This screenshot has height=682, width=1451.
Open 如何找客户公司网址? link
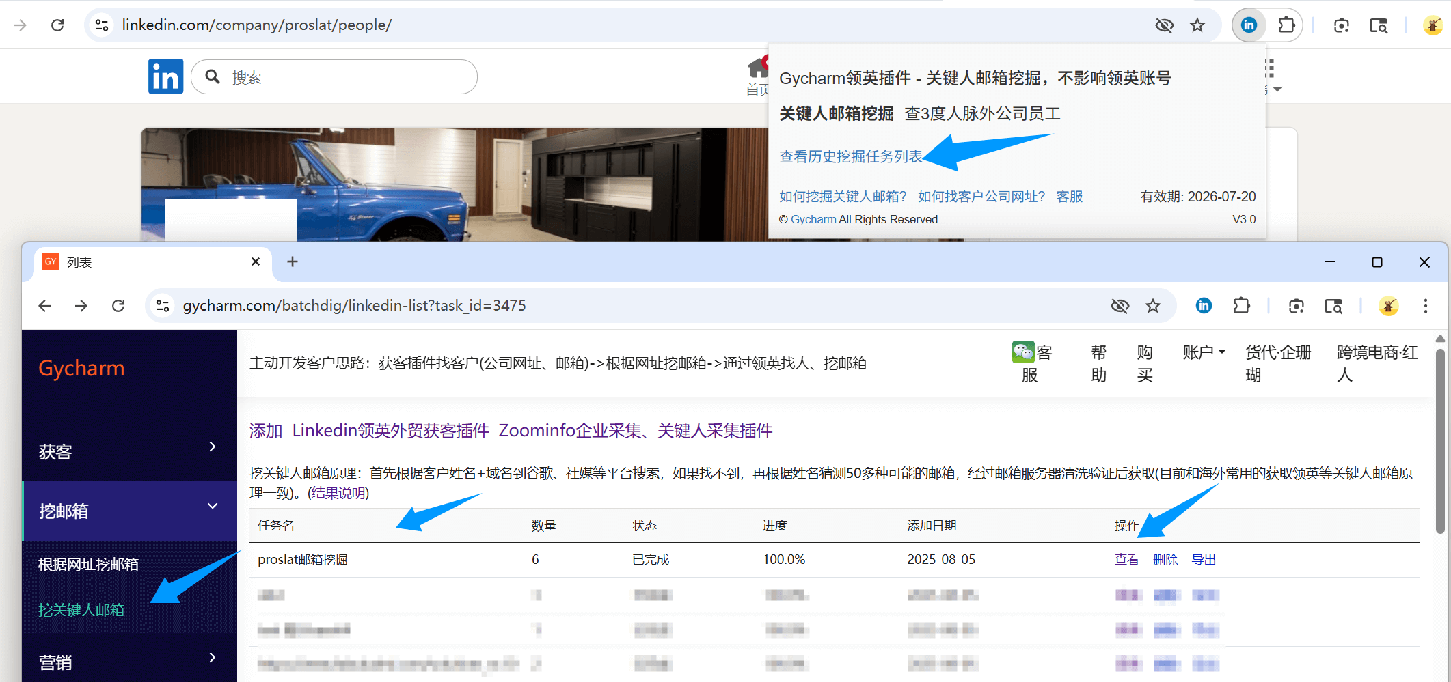981,197
